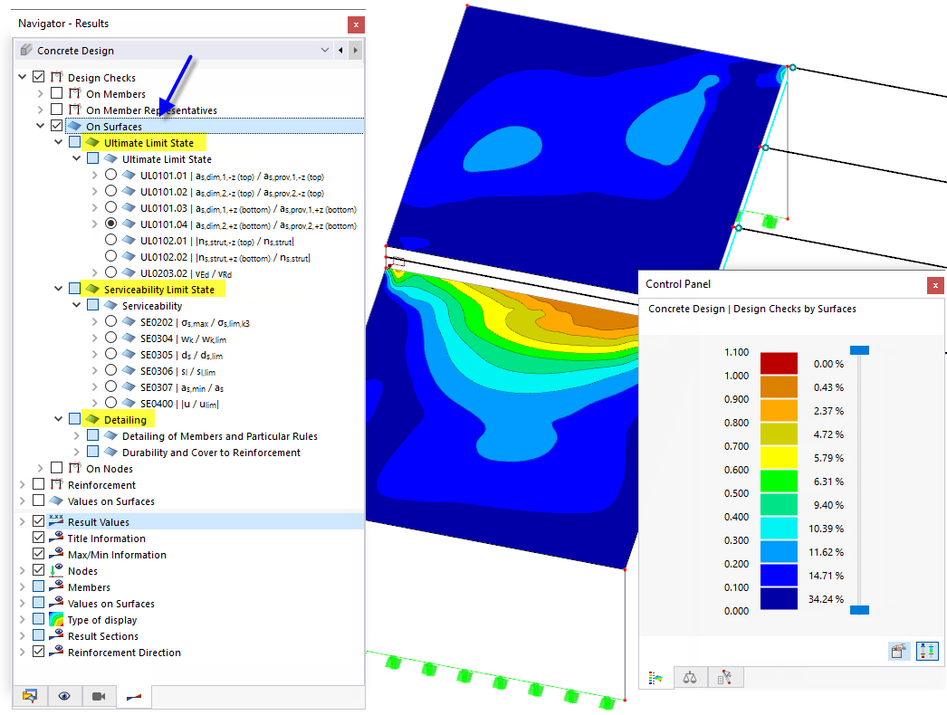Expand Durability and Cover to Reinforcement
Image resolution: width=947 pixels, height=715 pixels.
[x=75, y=452]
